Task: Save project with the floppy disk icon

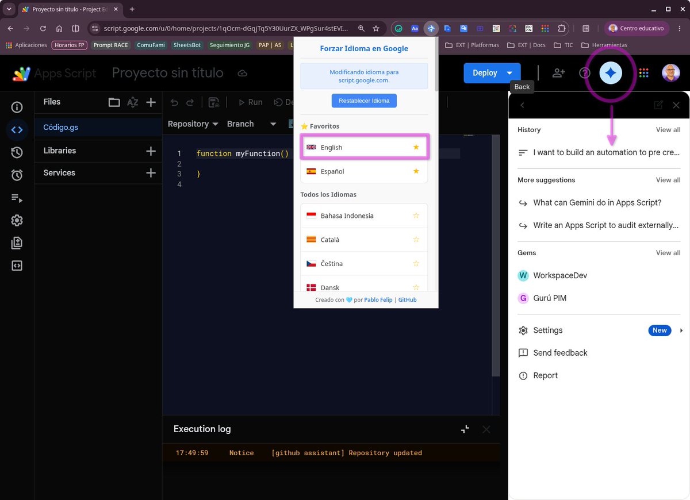Action: (x=213, y=102)
